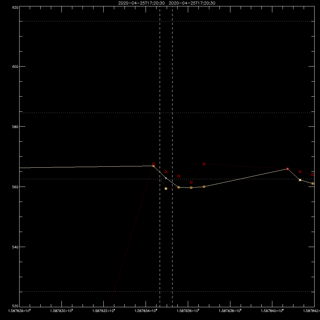Pick the red square marker between the dashed lines
The width and height of the screenshot is (320, 320).
tap(166, 172)
